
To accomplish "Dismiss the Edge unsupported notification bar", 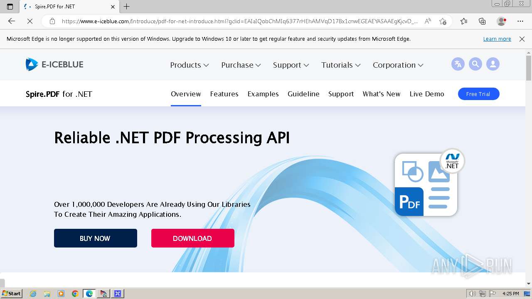I will [522, 39].
